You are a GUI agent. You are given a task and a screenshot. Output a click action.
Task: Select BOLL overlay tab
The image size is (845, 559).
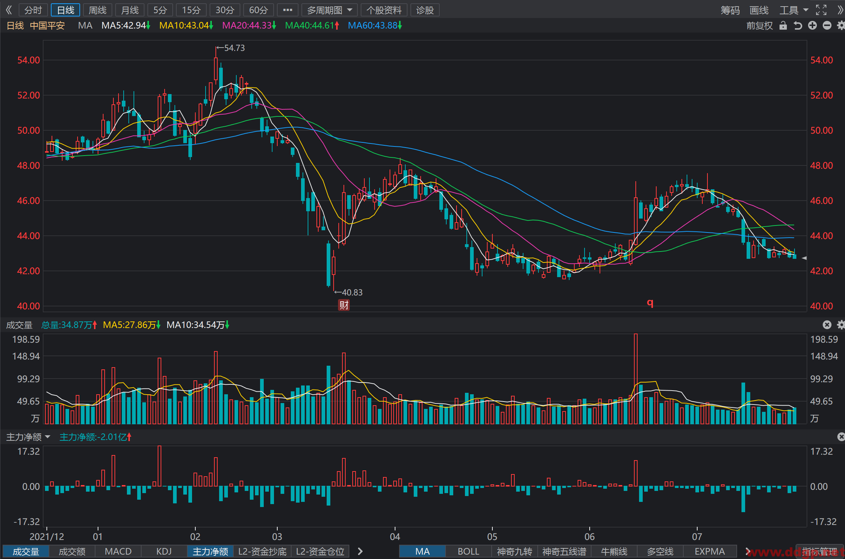pos(469,551)
